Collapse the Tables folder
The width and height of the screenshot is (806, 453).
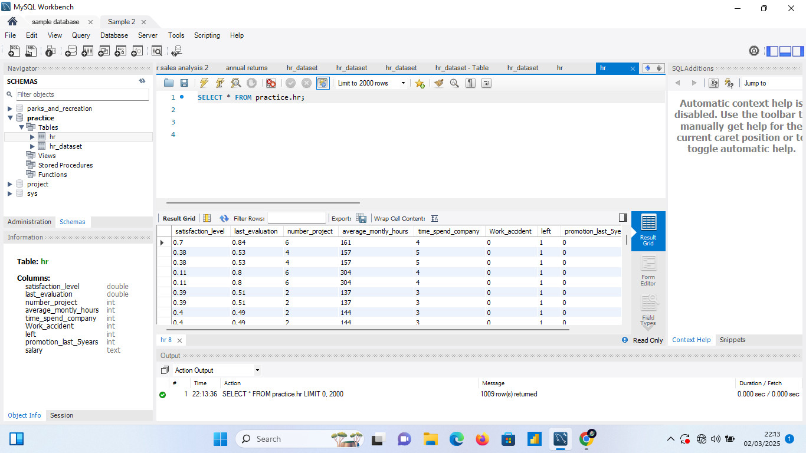pos(21,127)
